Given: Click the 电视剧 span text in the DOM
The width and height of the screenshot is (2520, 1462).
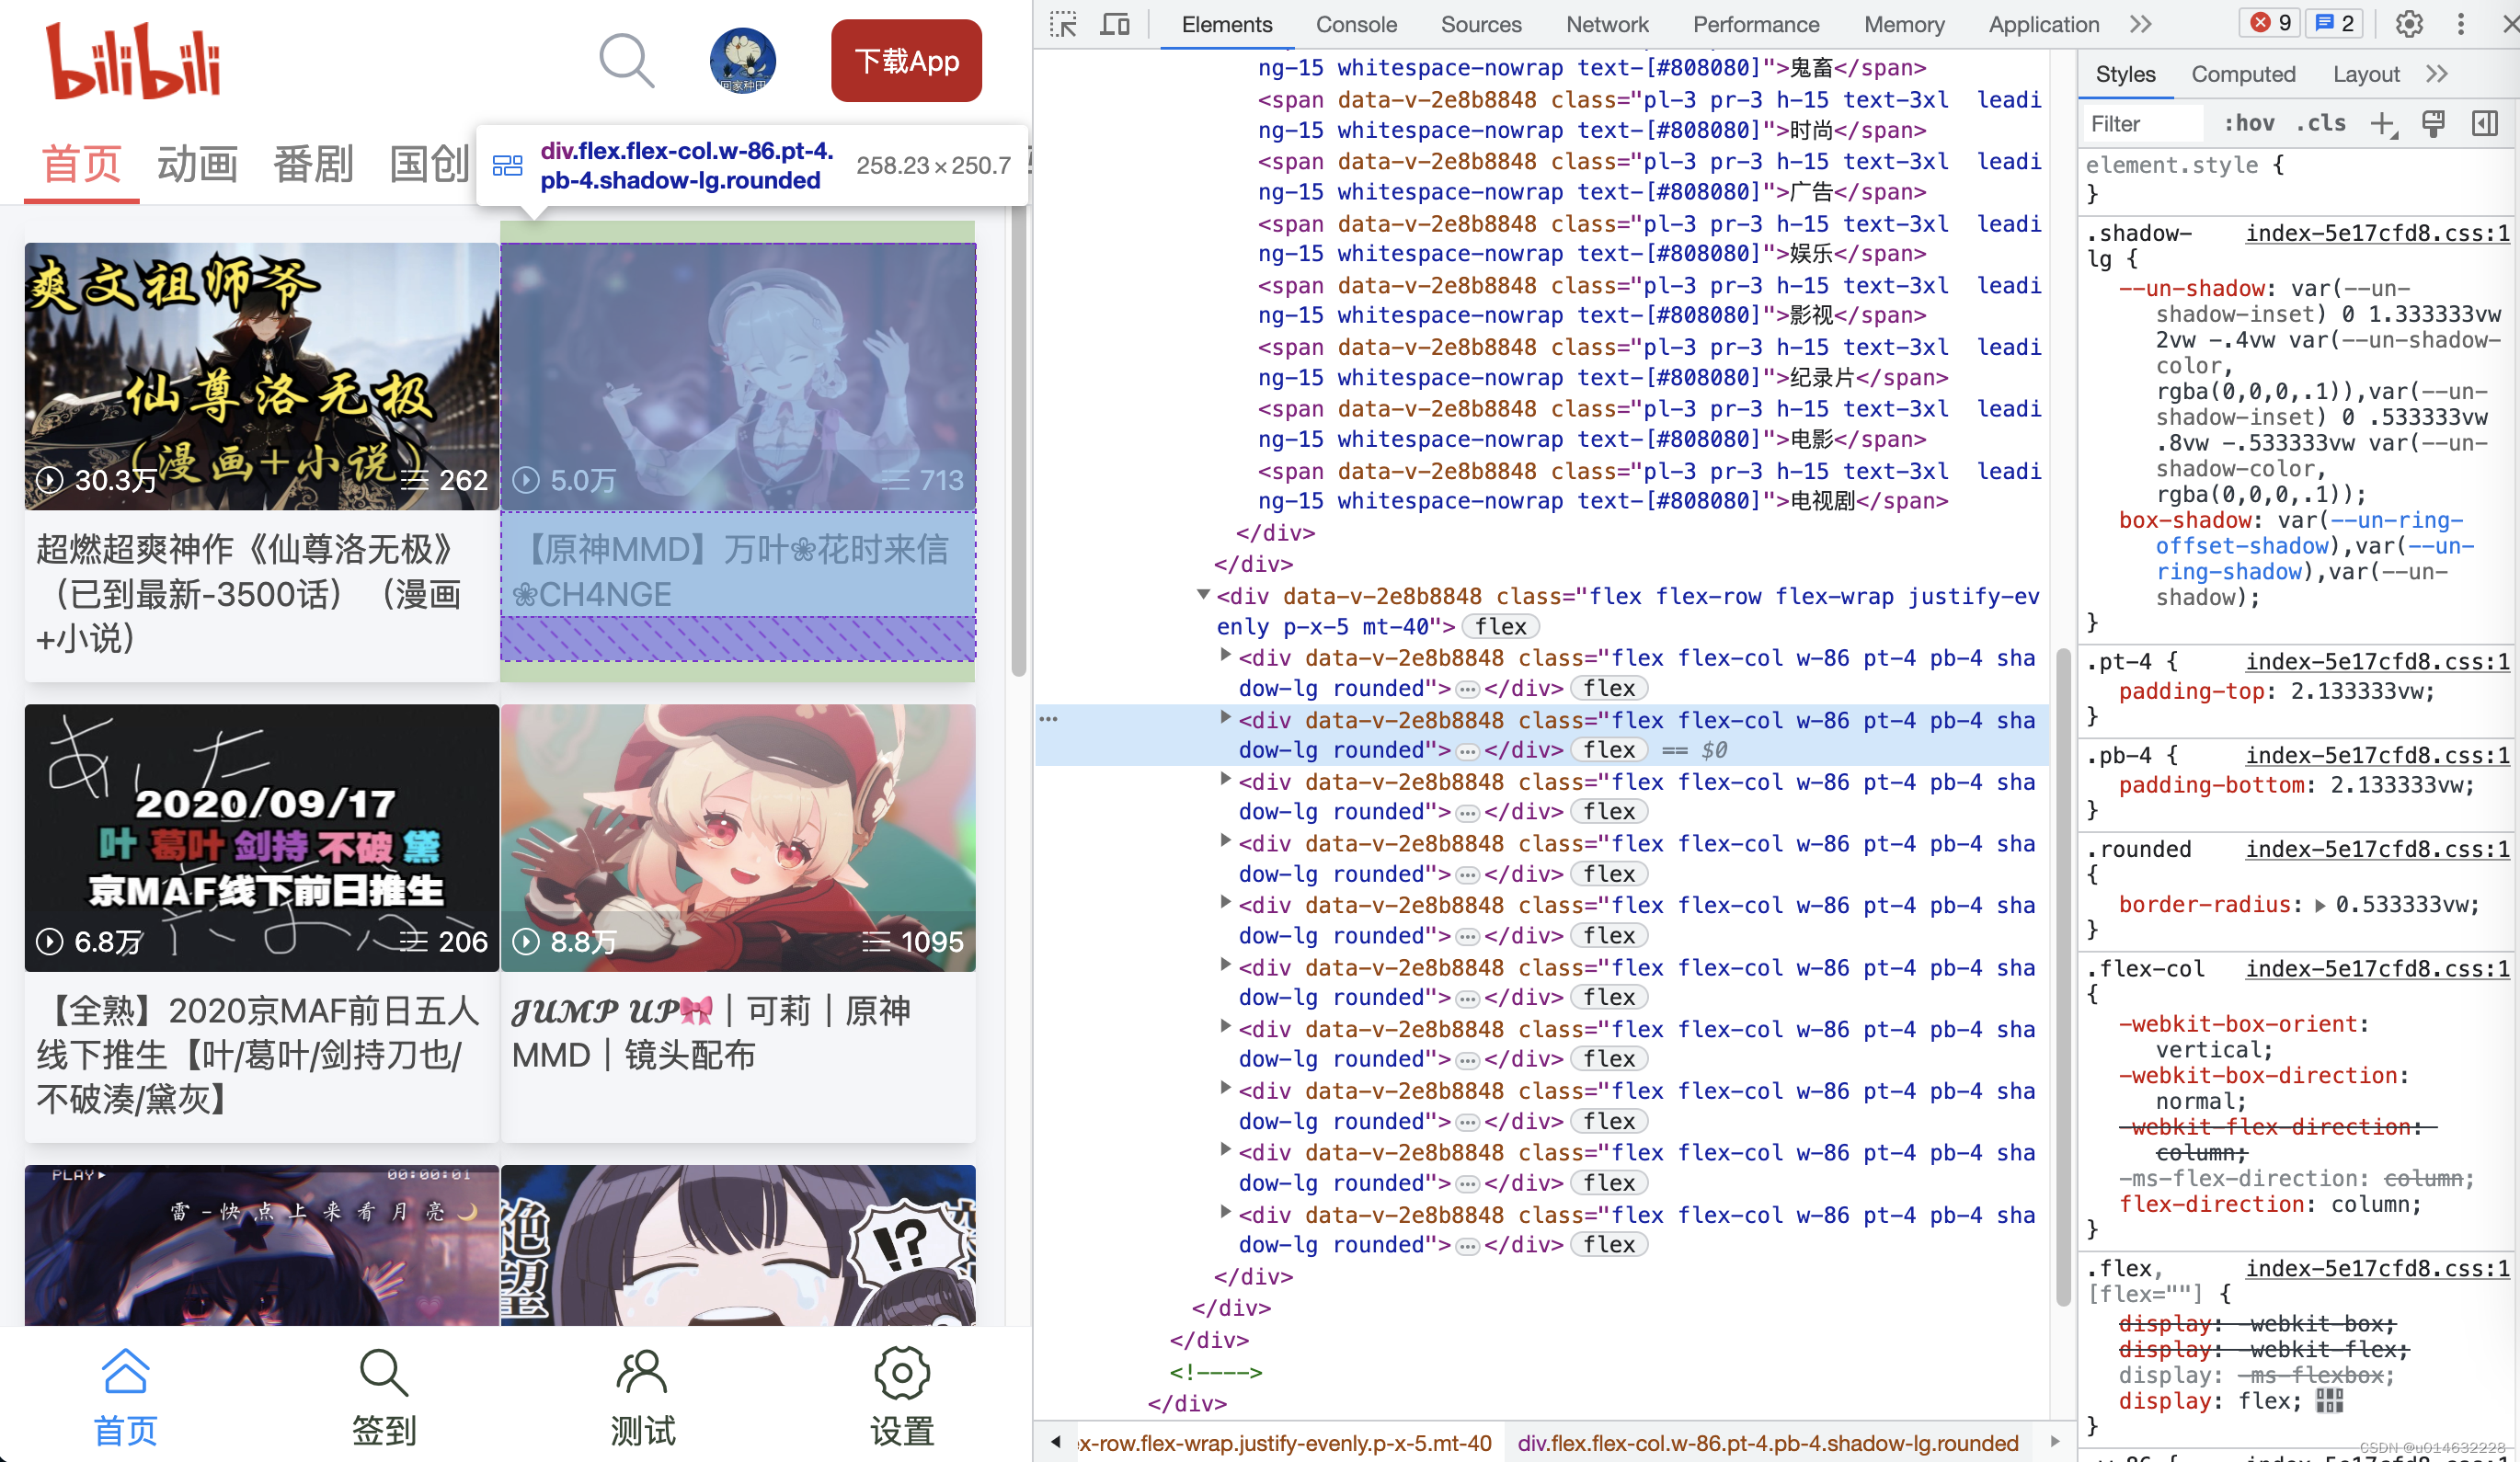Looking at the screenshot, I should point(1822,501).
